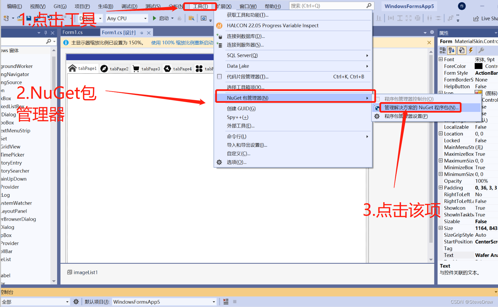
Task: Select tabPage4 in the form designer
Action: (x=178, y=69)
